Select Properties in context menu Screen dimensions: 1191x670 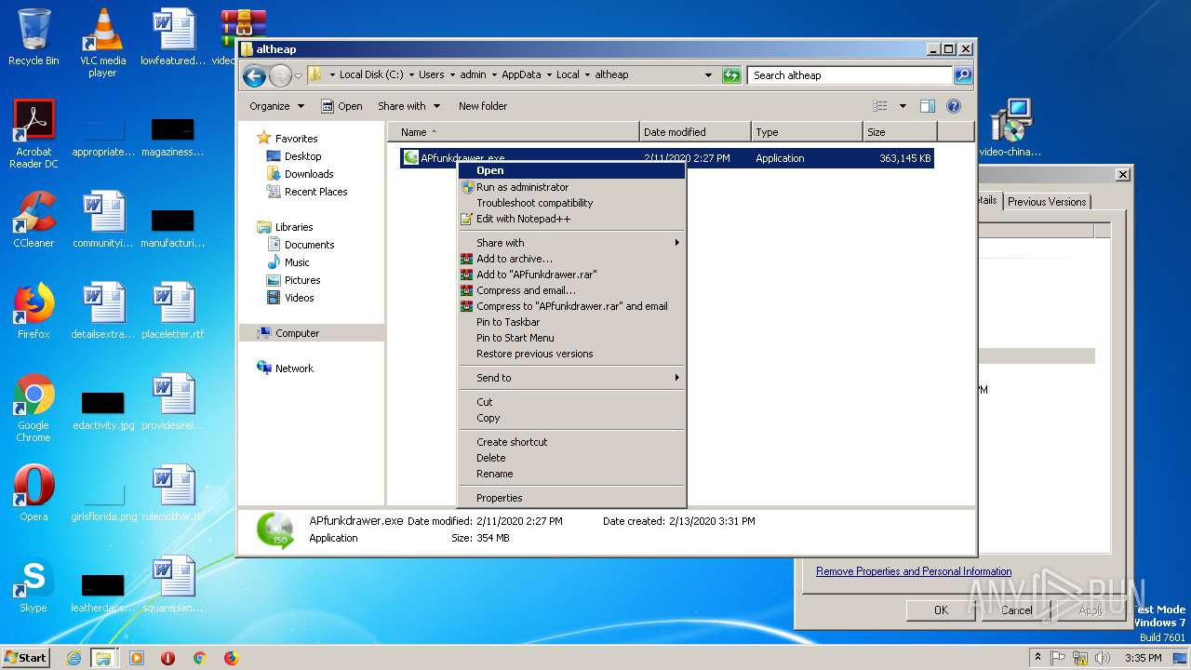pos(571,498)
